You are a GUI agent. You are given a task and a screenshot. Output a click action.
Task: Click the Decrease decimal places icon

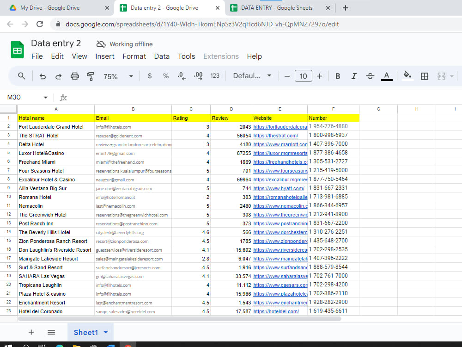pyautogui.click(x=182, y=76)
